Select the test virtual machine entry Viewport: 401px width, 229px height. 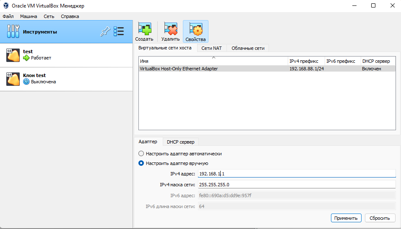click(66, 55)
